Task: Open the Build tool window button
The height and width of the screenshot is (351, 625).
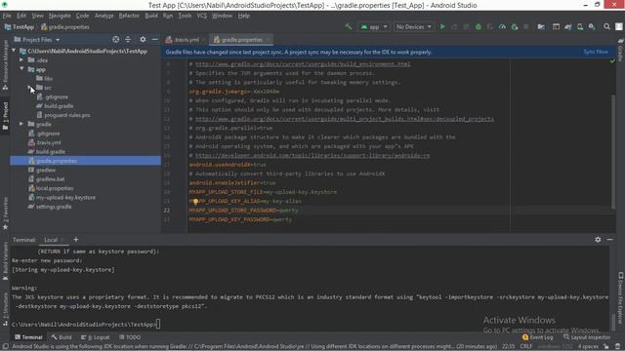Action: point(62,337)
